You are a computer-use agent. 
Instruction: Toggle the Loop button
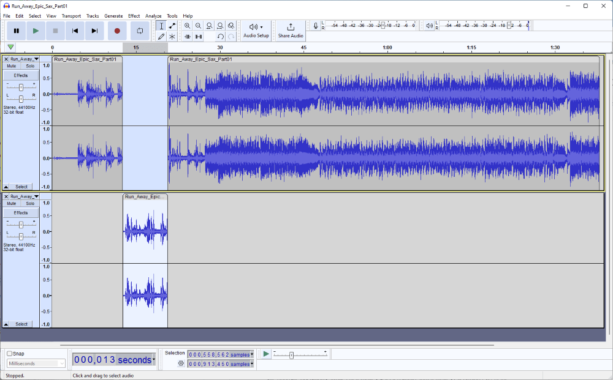click(140, 31)
